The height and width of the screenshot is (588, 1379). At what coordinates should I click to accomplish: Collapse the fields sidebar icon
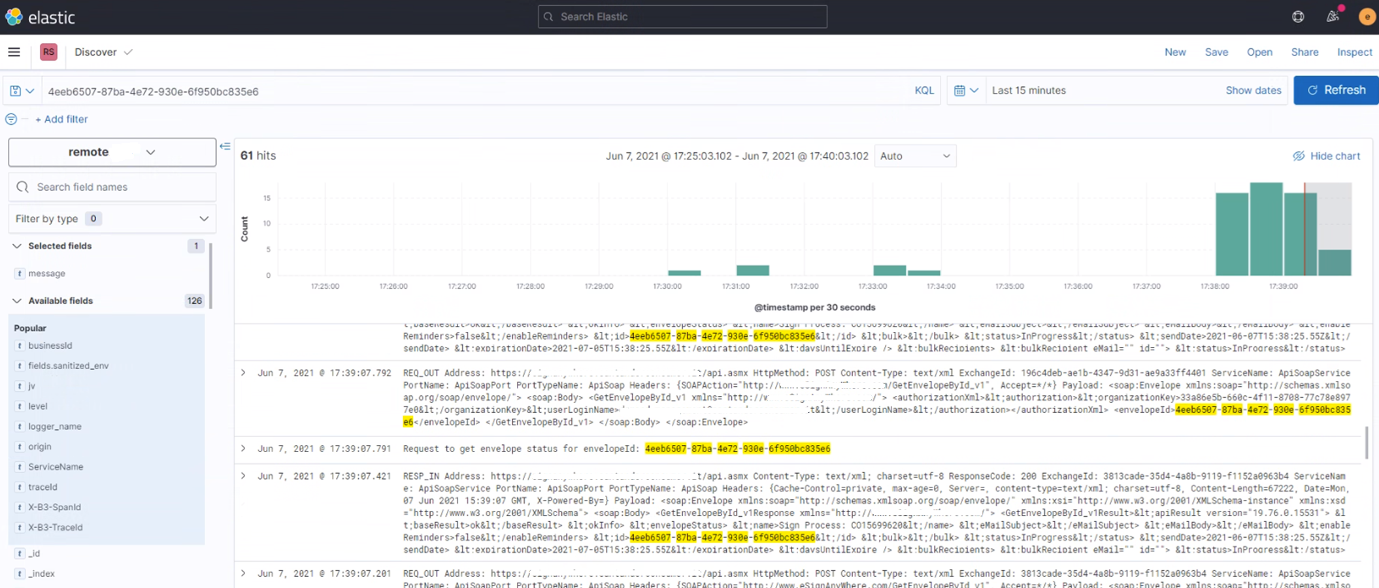(225, 146)
